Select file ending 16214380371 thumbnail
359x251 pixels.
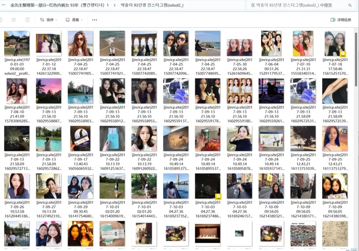click(x=303, y=186)
